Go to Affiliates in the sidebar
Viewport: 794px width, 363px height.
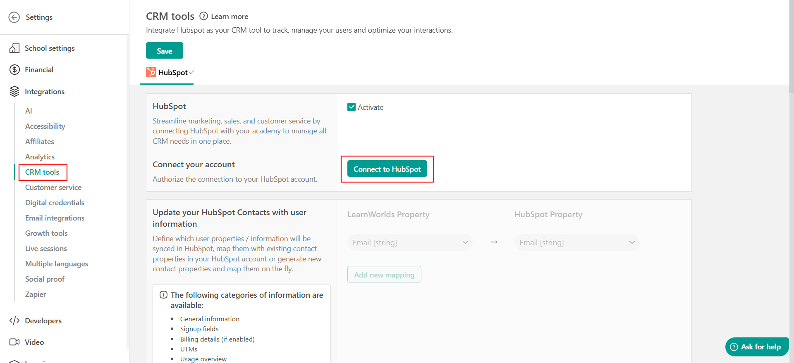coord(40,141)
